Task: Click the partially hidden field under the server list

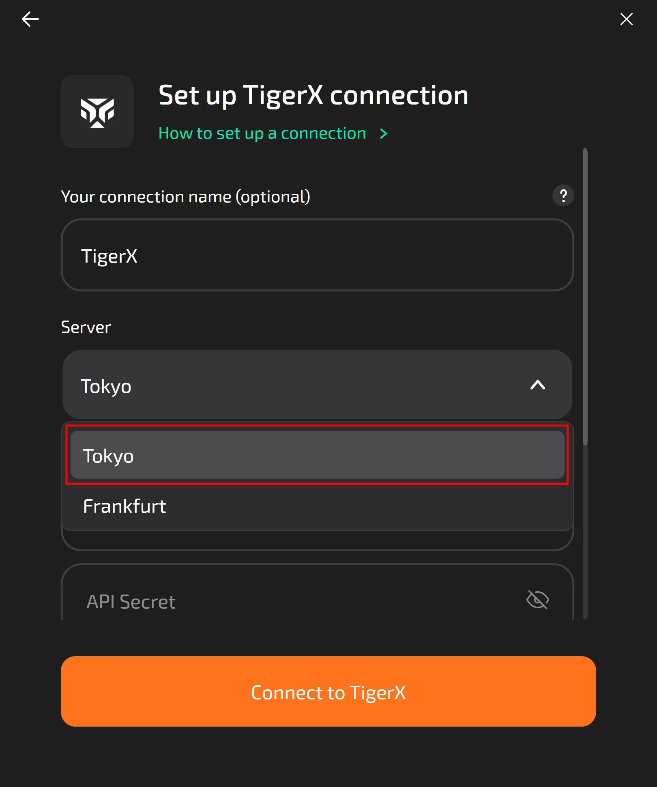Action: (x=317, y=541)
